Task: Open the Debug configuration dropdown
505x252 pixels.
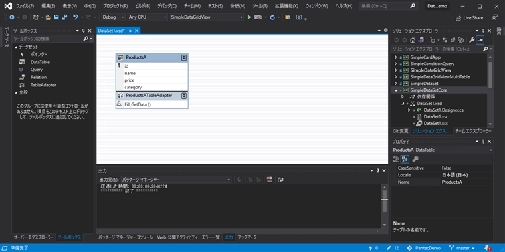Action: 114,17
